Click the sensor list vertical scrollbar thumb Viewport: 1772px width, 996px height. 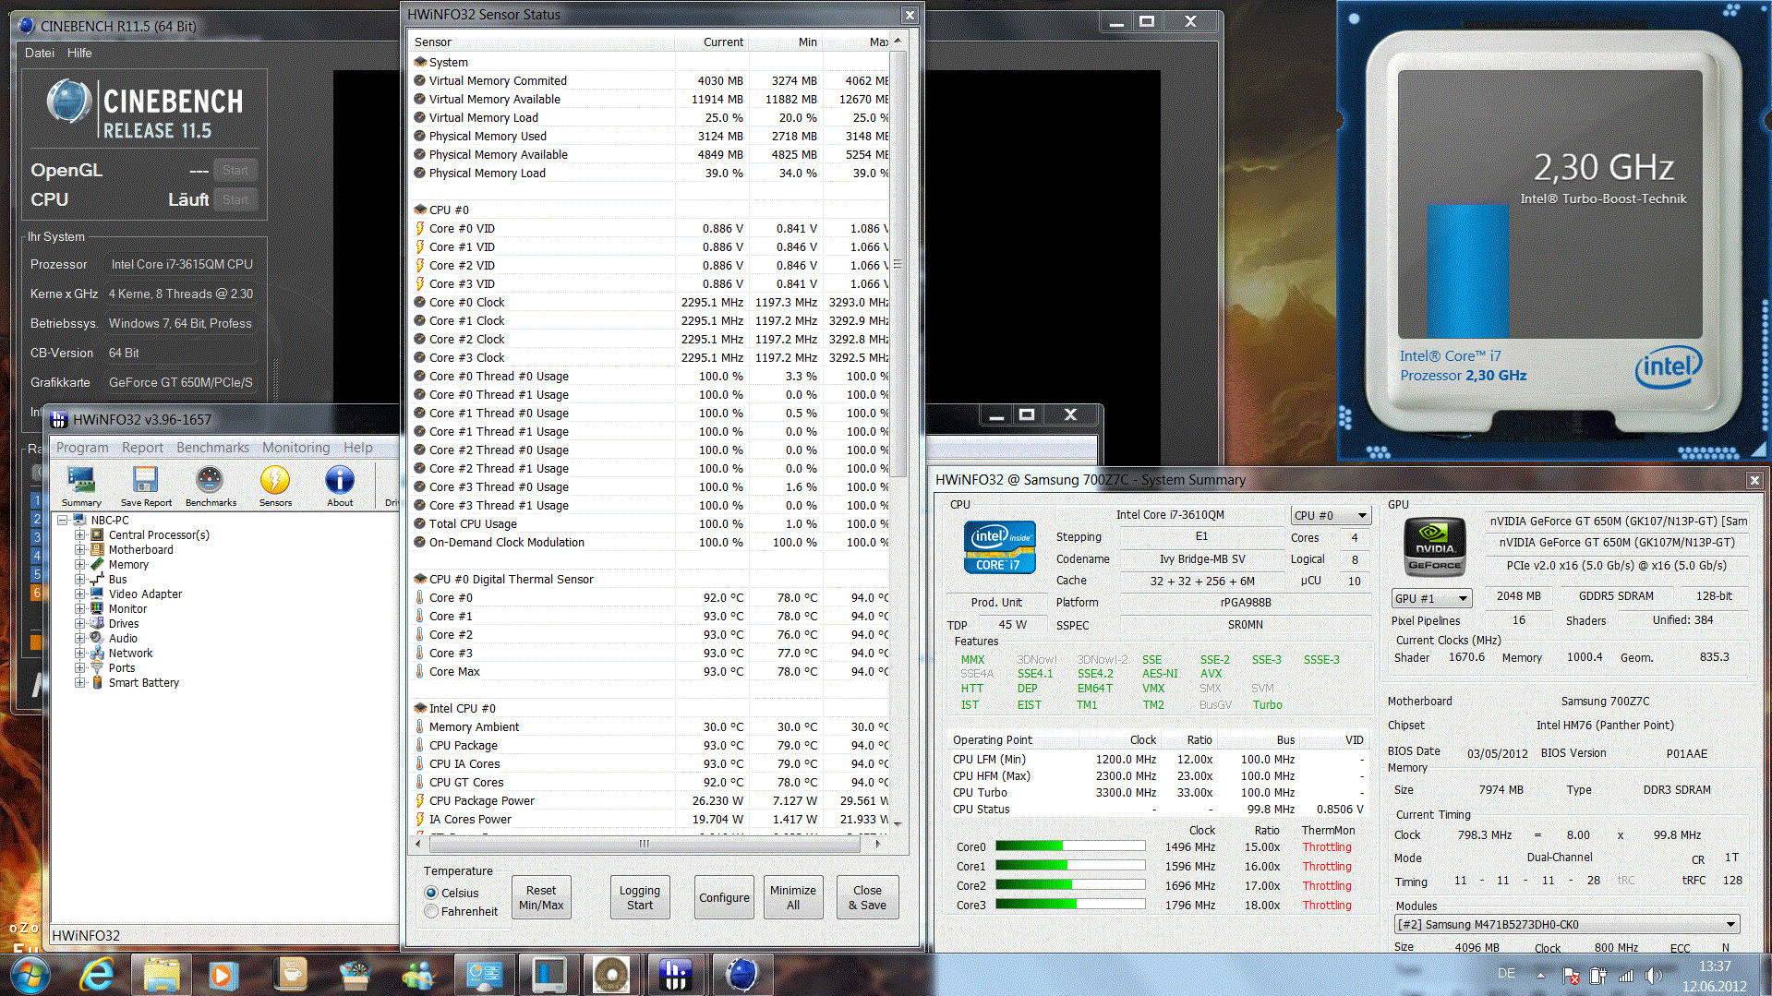[x=897, y=263]
